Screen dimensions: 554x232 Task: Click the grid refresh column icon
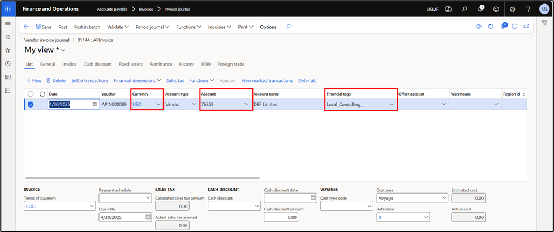coord(42,94)
